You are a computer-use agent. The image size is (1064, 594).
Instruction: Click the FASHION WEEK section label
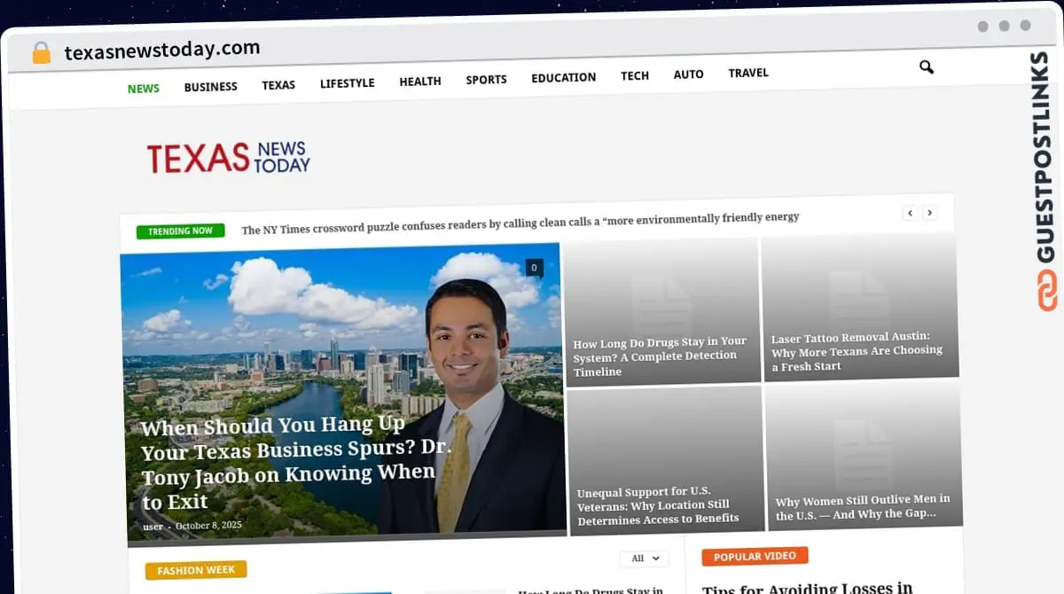196,570
